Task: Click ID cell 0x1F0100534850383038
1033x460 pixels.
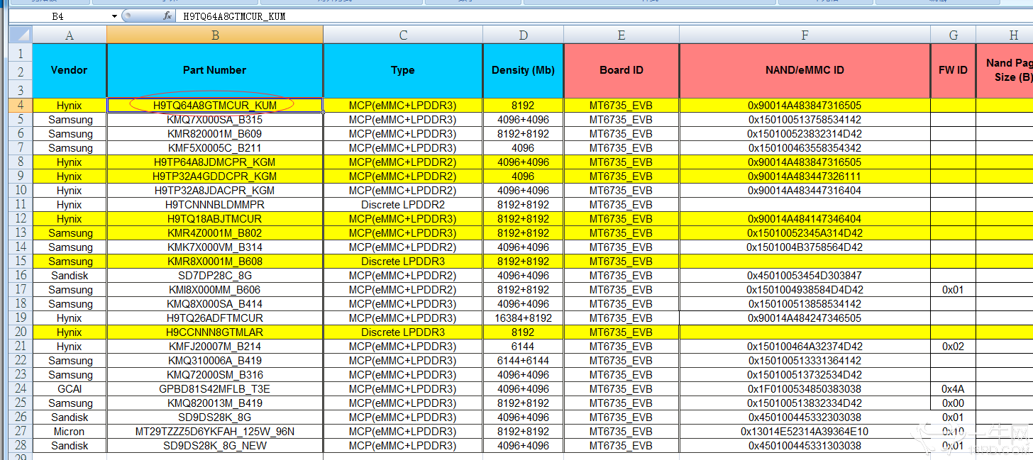Action: (805, 389)
